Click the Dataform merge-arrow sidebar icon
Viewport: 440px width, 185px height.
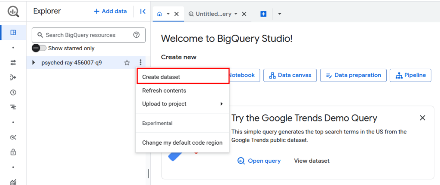(13, 78)
